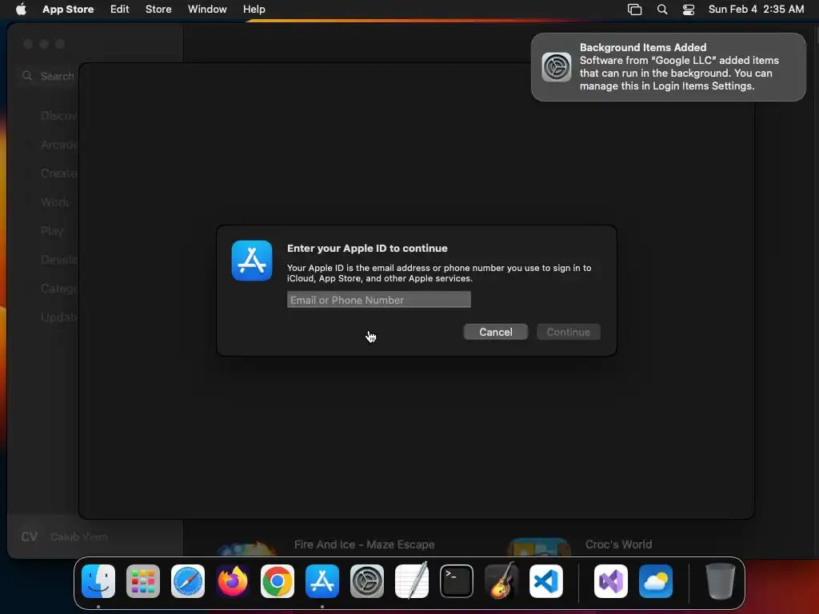The image size is (819, 614).
Task: Click the Background Items Added notification
Action: pos(669,67)
